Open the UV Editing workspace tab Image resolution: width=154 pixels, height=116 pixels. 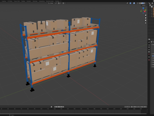(10, 1)
